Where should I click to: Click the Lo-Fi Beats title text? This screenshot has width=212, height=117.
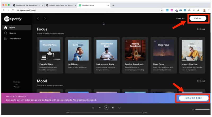[x=73, y=64]
